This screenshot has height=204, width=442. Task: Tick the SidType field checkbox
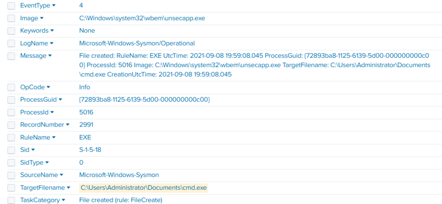tap(11, 163)
